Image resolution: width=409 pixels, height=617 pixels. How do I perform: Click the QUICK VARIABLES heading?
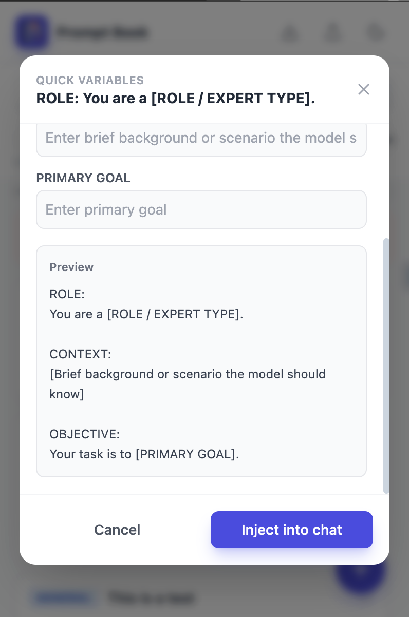pyautogui.click(x=90, y=80)
